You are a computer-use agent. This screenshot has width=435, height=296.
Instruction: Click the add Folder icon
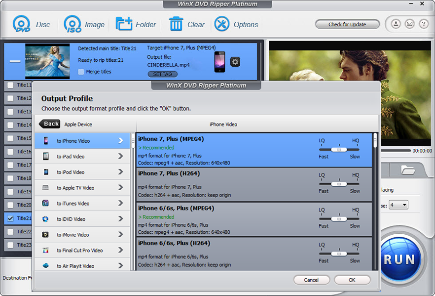click(x=124, y=24)
